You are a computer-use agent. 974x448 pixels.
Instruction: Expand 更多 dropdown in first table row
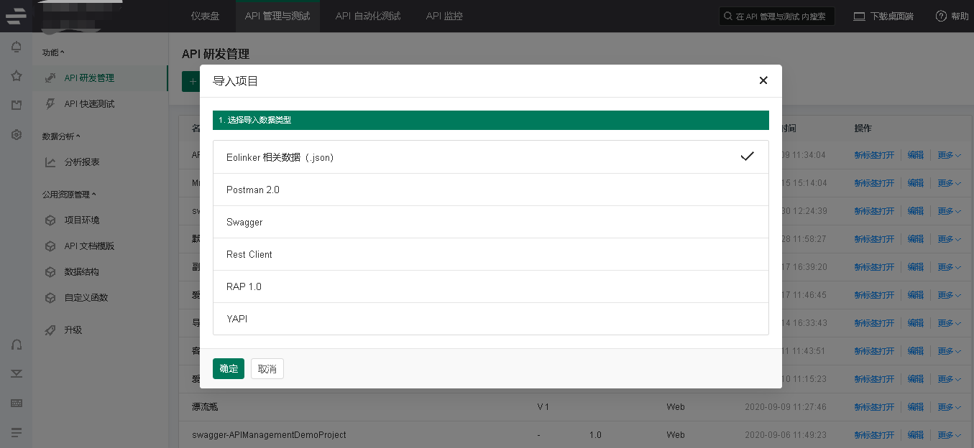click(x=949, y=155)
